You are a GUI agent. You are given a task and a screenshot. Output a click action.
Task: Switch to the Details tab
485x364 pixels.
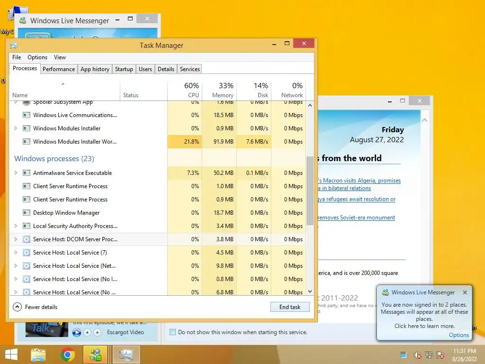pos(166,69)
